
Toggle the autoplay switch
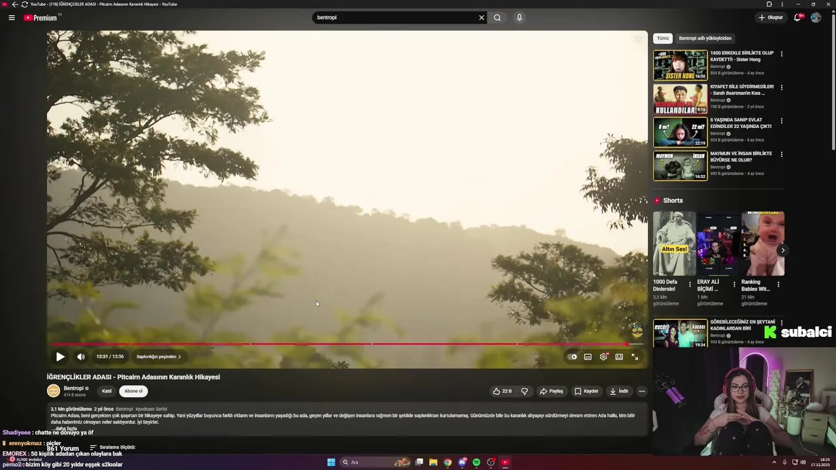coord(572,356)
